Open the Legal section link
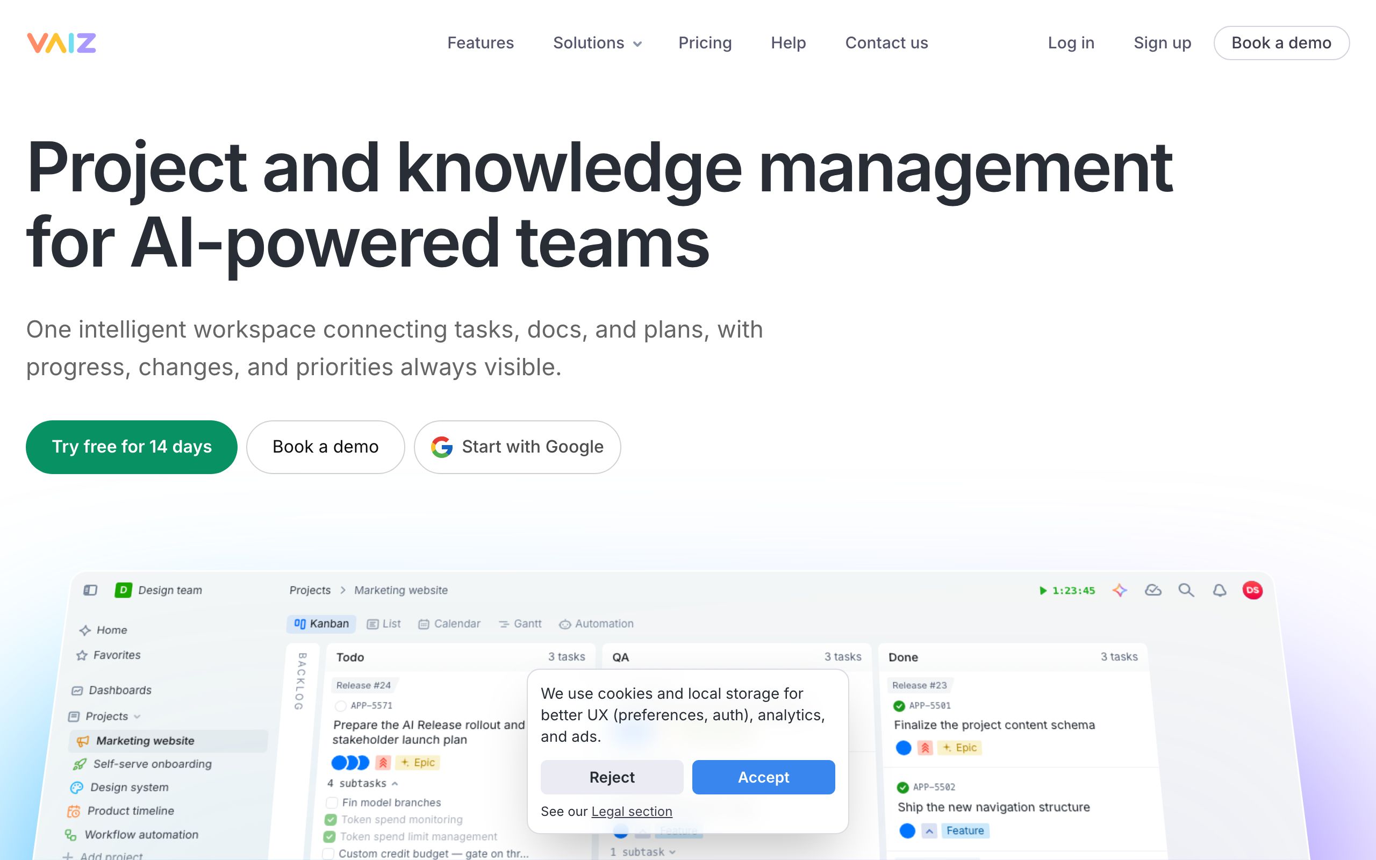 (632, 812)
